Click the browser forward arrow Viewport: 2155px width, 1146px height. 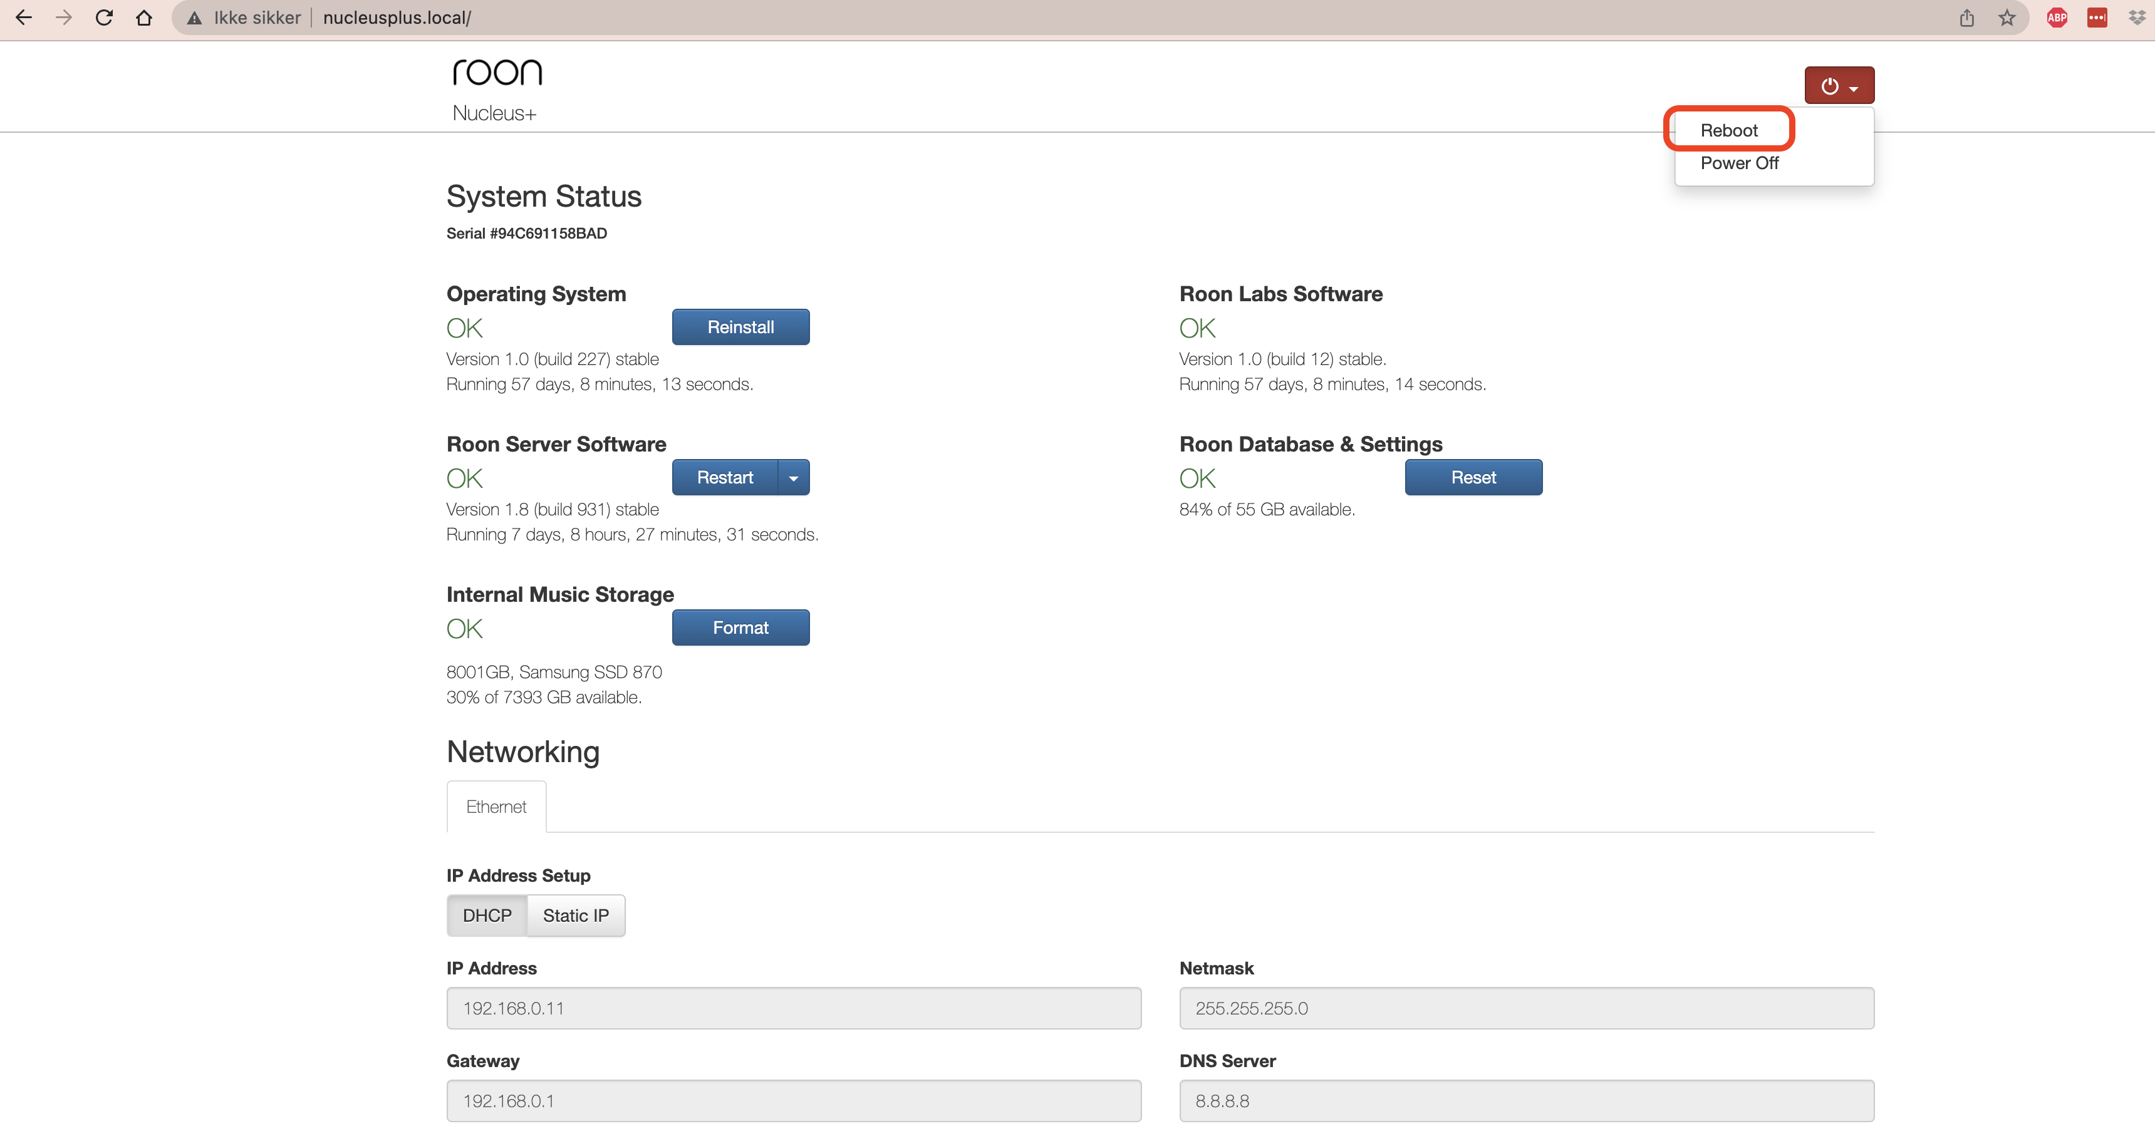click(63, 18)
